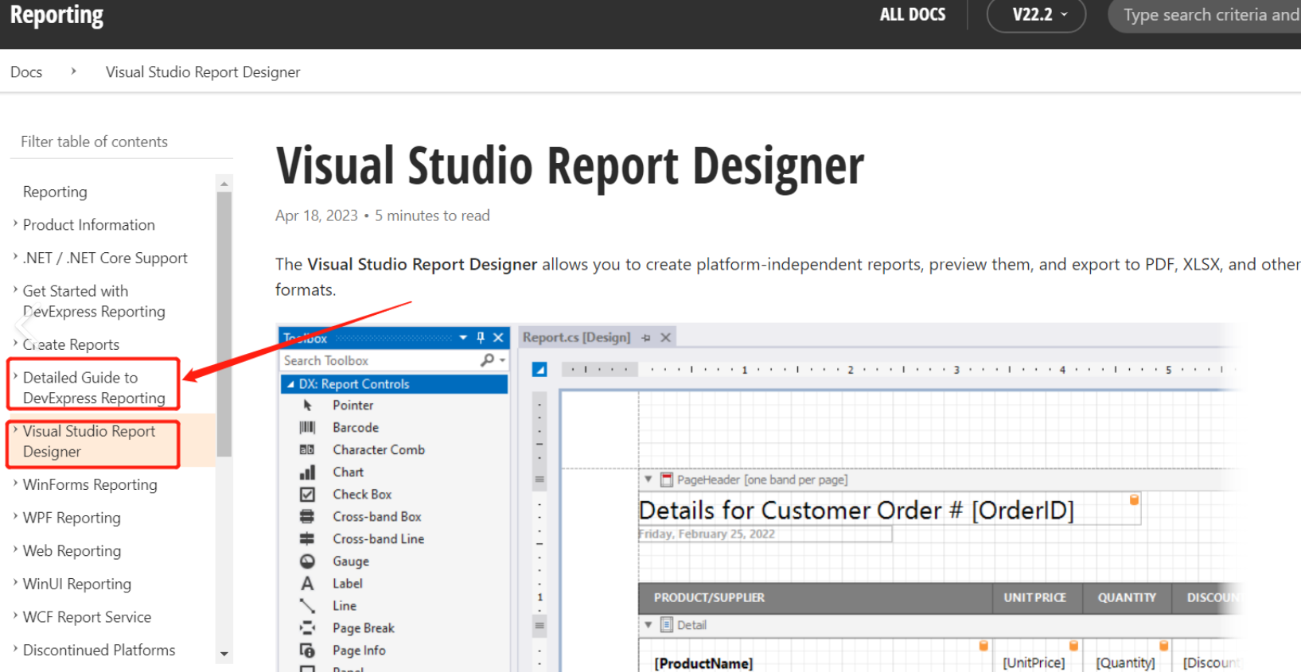Image resolution: width=1301 pixels, height=672 pixels.
Task: Click the PageHeader band icon
Action: pyautogui.click(x=667, y=480)
